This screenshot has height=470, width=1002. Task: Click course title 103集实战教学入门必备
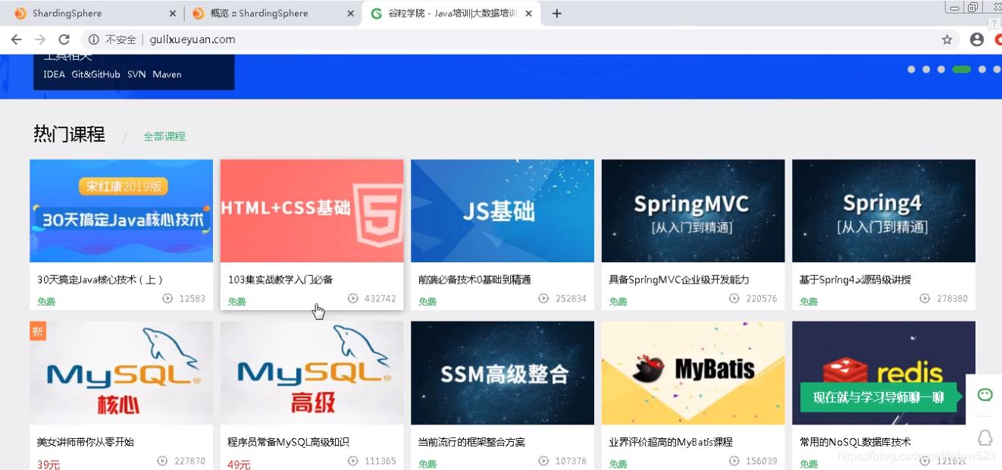280,280
